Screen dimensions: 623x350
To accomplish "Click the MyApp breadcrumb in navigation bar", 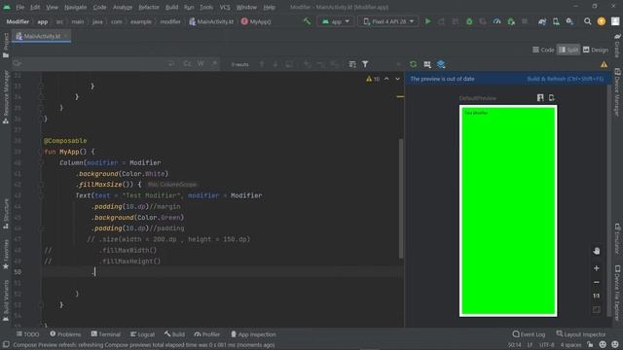I will click(x=256, y=21).
